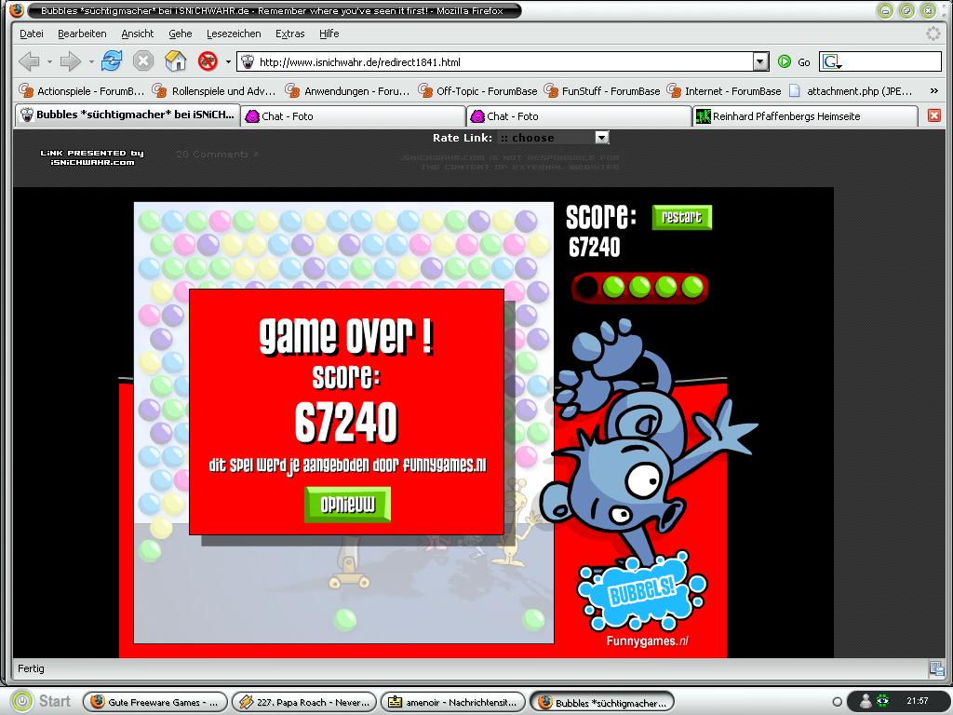Viewport: 953px width, 715px height.
Task: Click the Fertig status bar text
Action: coord(31,668)
